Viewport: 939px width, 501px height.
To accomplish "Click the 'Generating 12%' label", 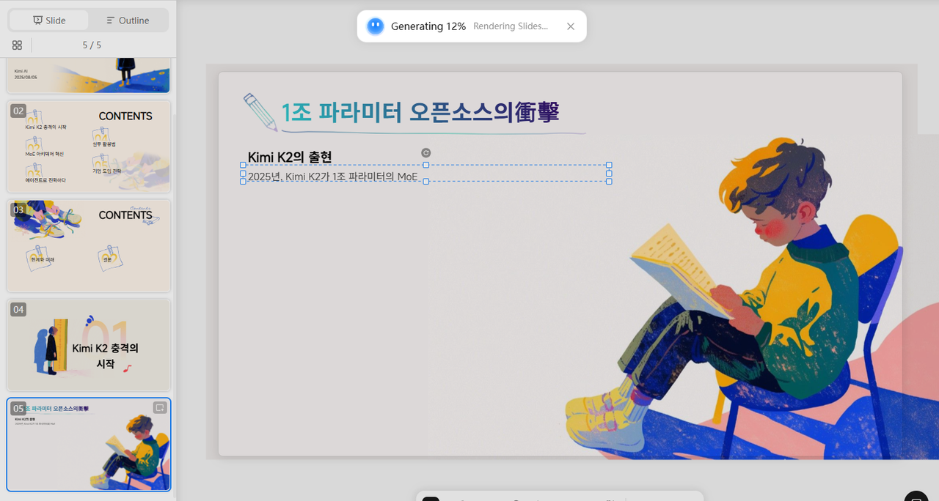I will [x=428, y=26].
